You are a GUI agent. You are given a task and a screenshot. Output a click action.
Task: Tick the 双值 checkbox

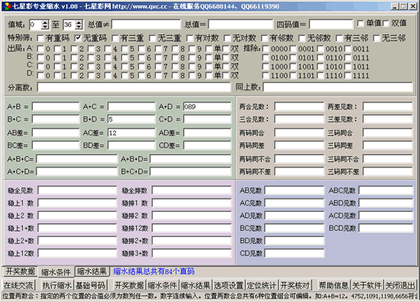coord(386,24)
